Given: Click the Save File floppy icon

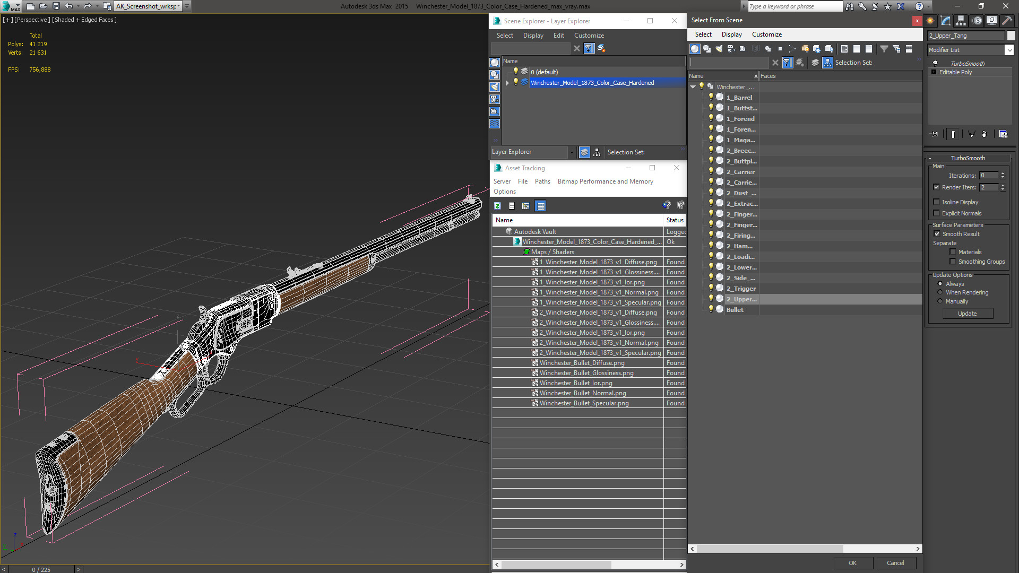Looking at the screenshot, I should [56, 6].
